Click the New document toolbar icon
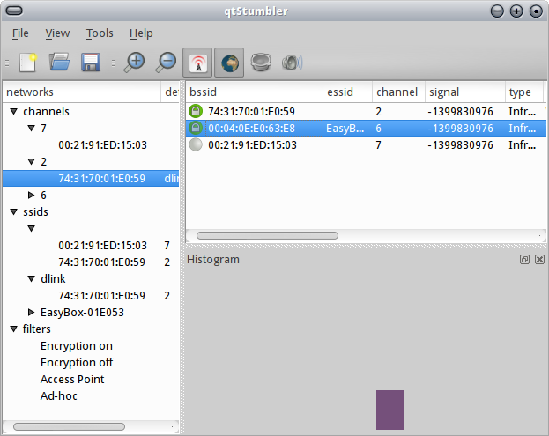Viewport: 549px width, 436px height. click(28, 63)
